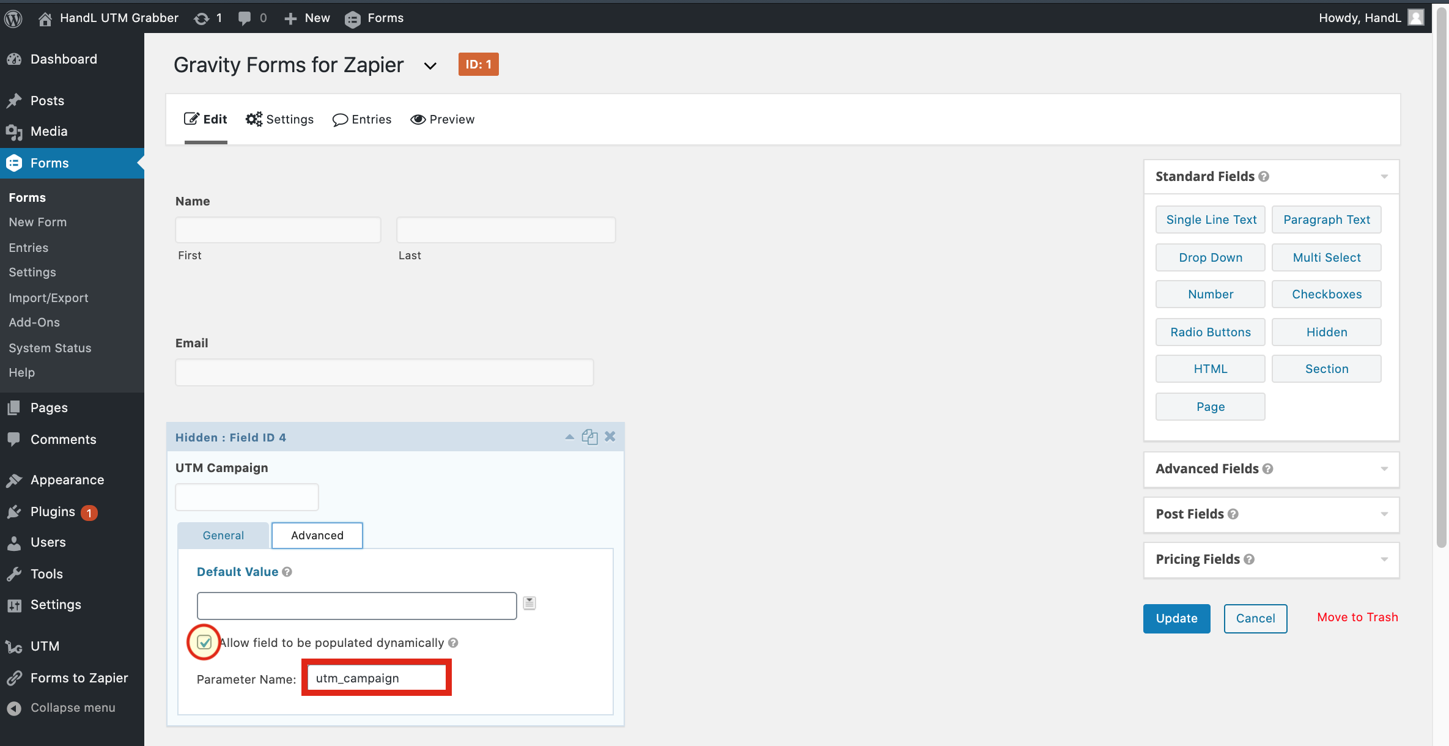Open the updates screen via refresh icon
The height and width of the screenshot is (746, 1449).
pyautogui.click(x=202, y=18)
